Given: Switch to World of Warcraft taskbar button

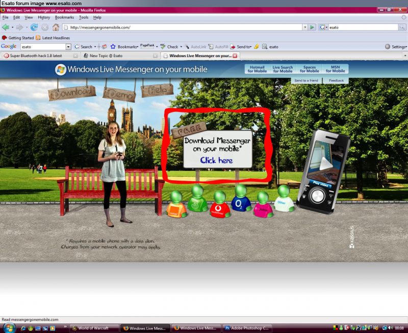Looking at the screenshot, I should click(94, 328).
